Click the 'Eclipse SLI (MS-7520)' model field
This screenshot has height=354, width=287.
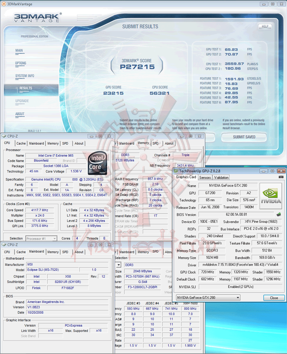[53, 270]
